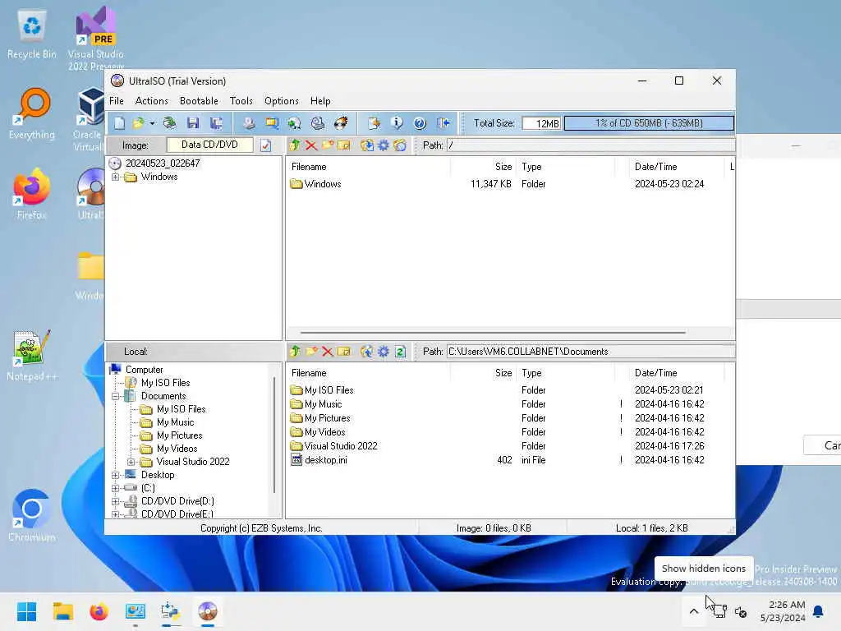Open the Windows Start button
The height and width of the screenshot is (631, 841).
tap(27, 611)
